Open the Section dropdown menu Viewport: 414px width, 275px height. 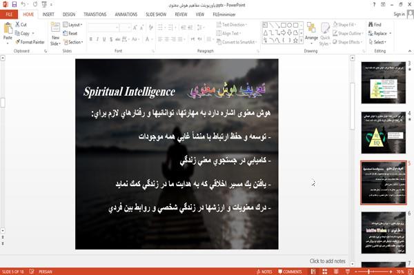tap(73, 42)
